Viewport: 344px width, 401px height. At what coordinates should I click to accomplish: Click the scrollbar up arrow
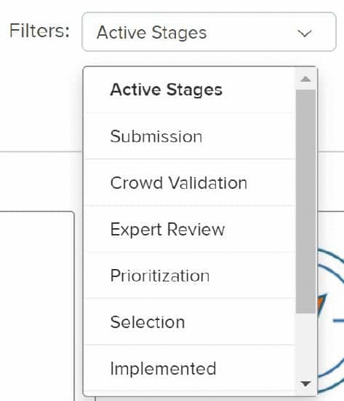point(305,79)
